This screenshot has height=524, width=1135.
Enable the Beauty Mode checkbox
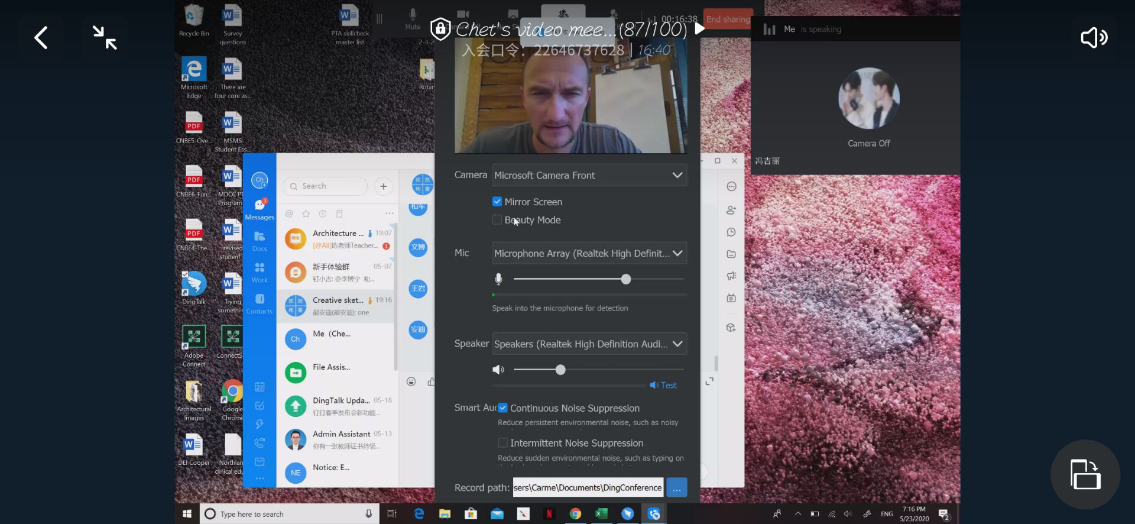coord(497,220)
